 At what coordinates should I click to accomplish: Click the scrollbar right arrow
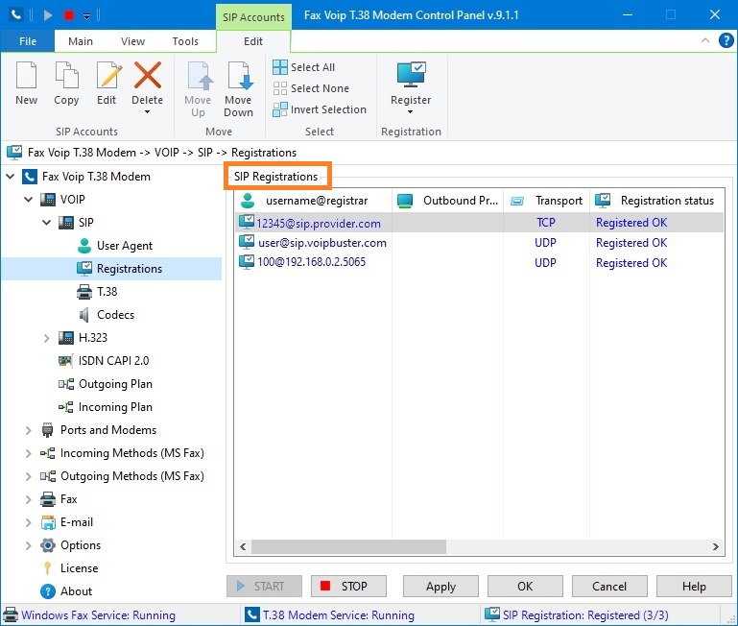pos(715,547)
